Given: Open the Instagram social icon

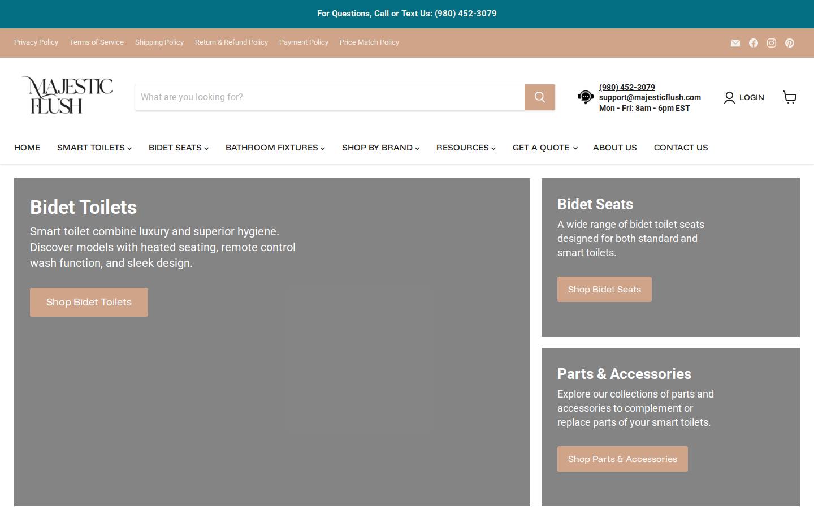Looking at the screenshot, I should 772,43.
